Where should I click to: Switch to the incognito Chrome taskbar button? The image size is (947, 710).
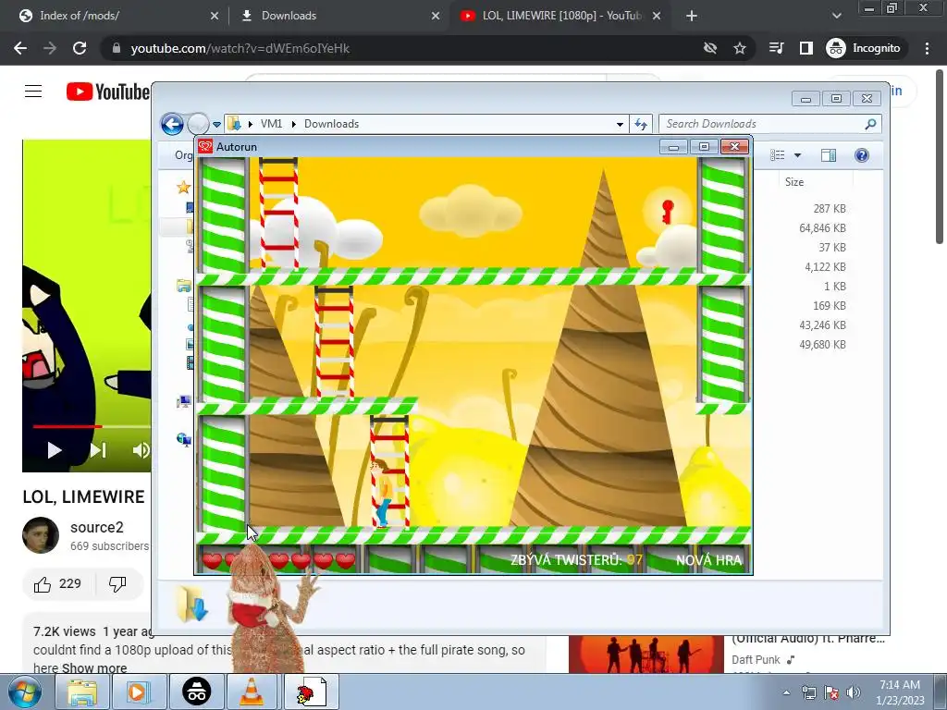coord(196,692)
